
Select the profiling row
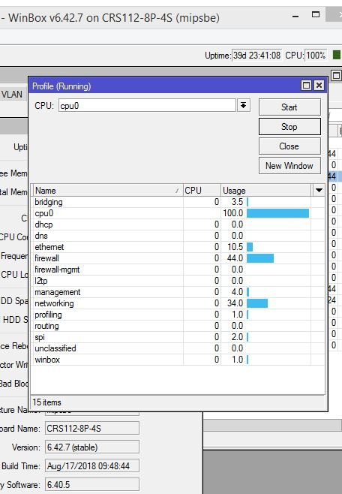pyautogui.click(x=178, y=315)
